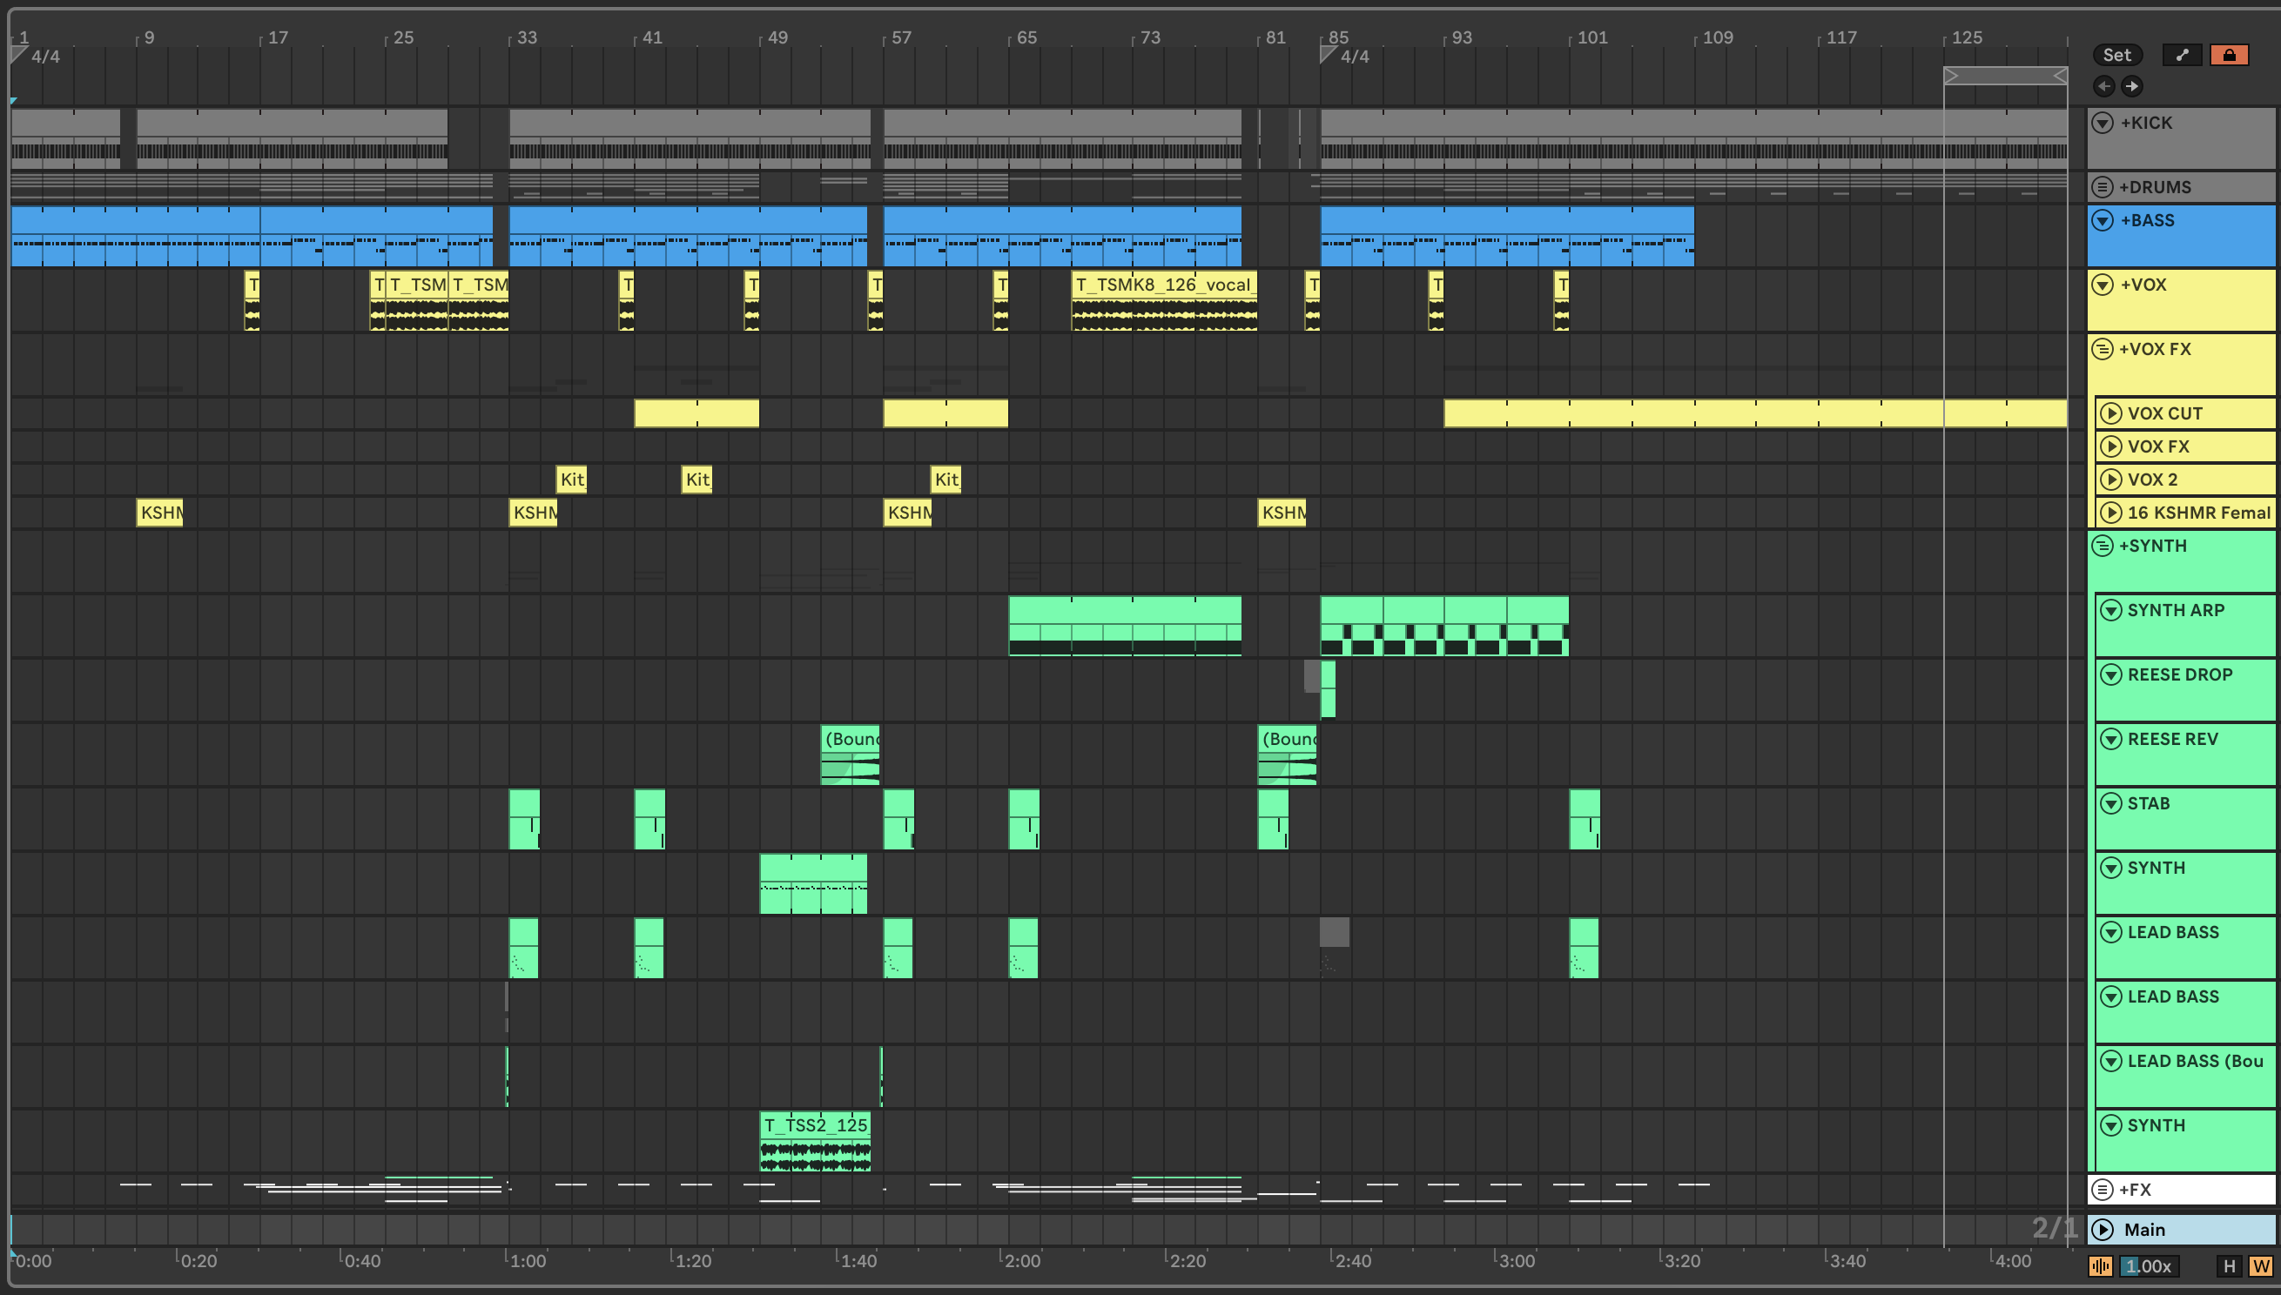Unfold the +DRUMS group icon
Image resolution: width=2281 pixels, height=1295 pixels.
[x=2103, y=187]
